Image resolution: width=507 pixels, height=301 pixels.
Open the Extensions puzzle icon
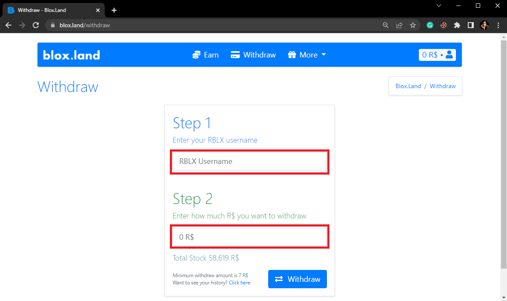pos(457,25)
